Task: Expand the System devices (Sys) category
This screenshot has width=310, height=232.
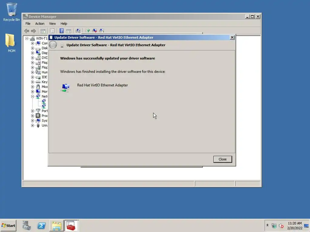Action: [32, 121]
